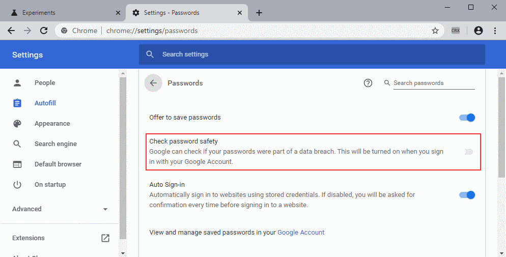
Task: Open Appearance settings in the sidebar
Action: coord(52,124)
